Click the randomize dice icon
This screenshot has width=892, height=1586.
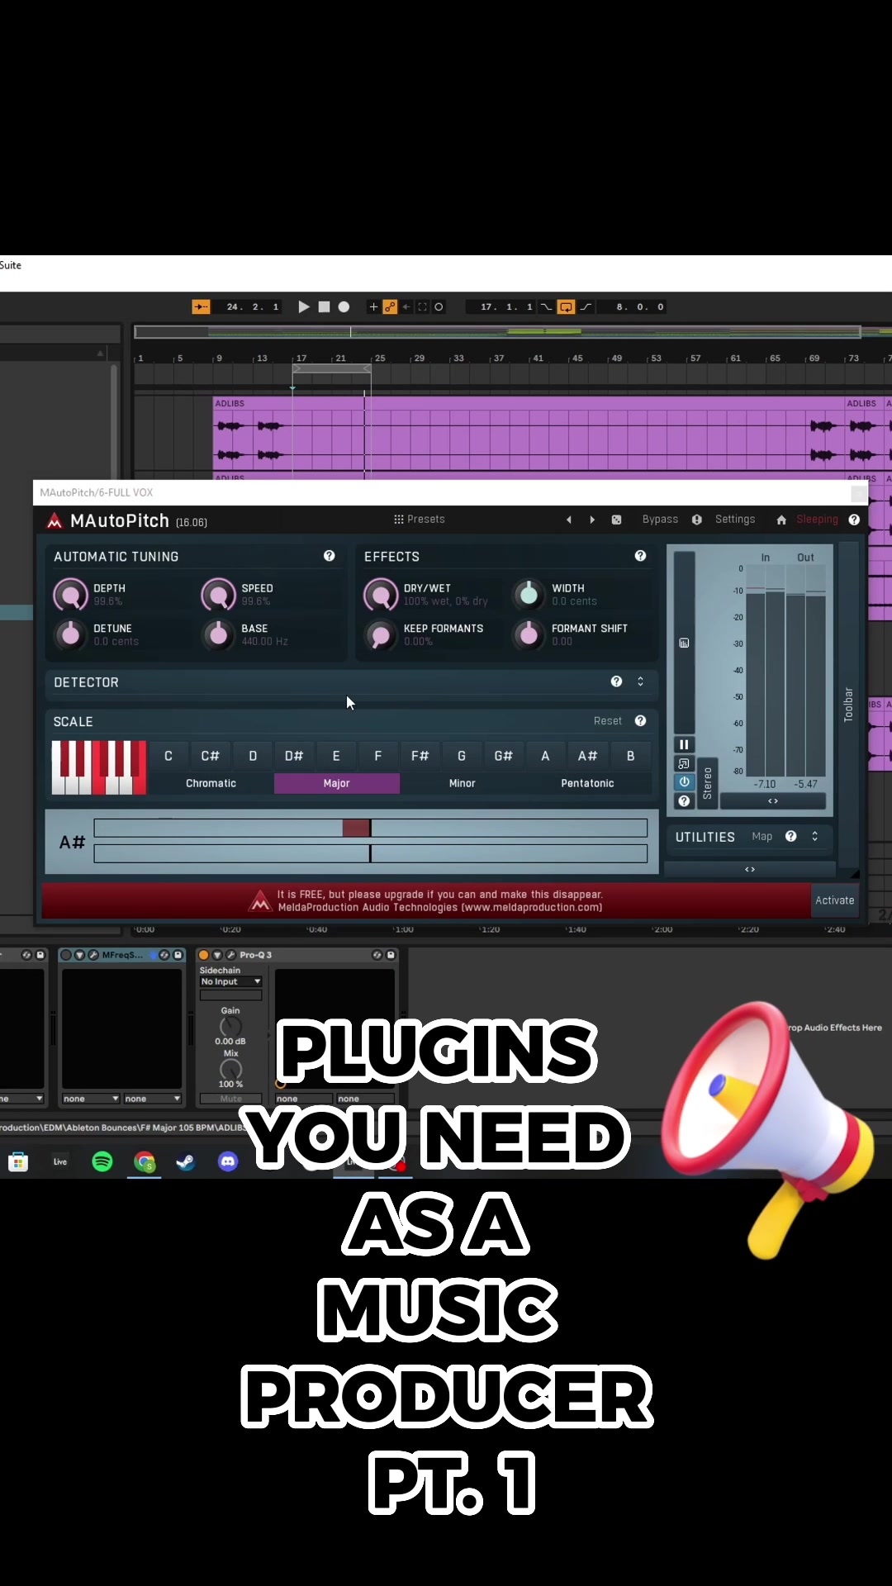(x=616, y=520)
